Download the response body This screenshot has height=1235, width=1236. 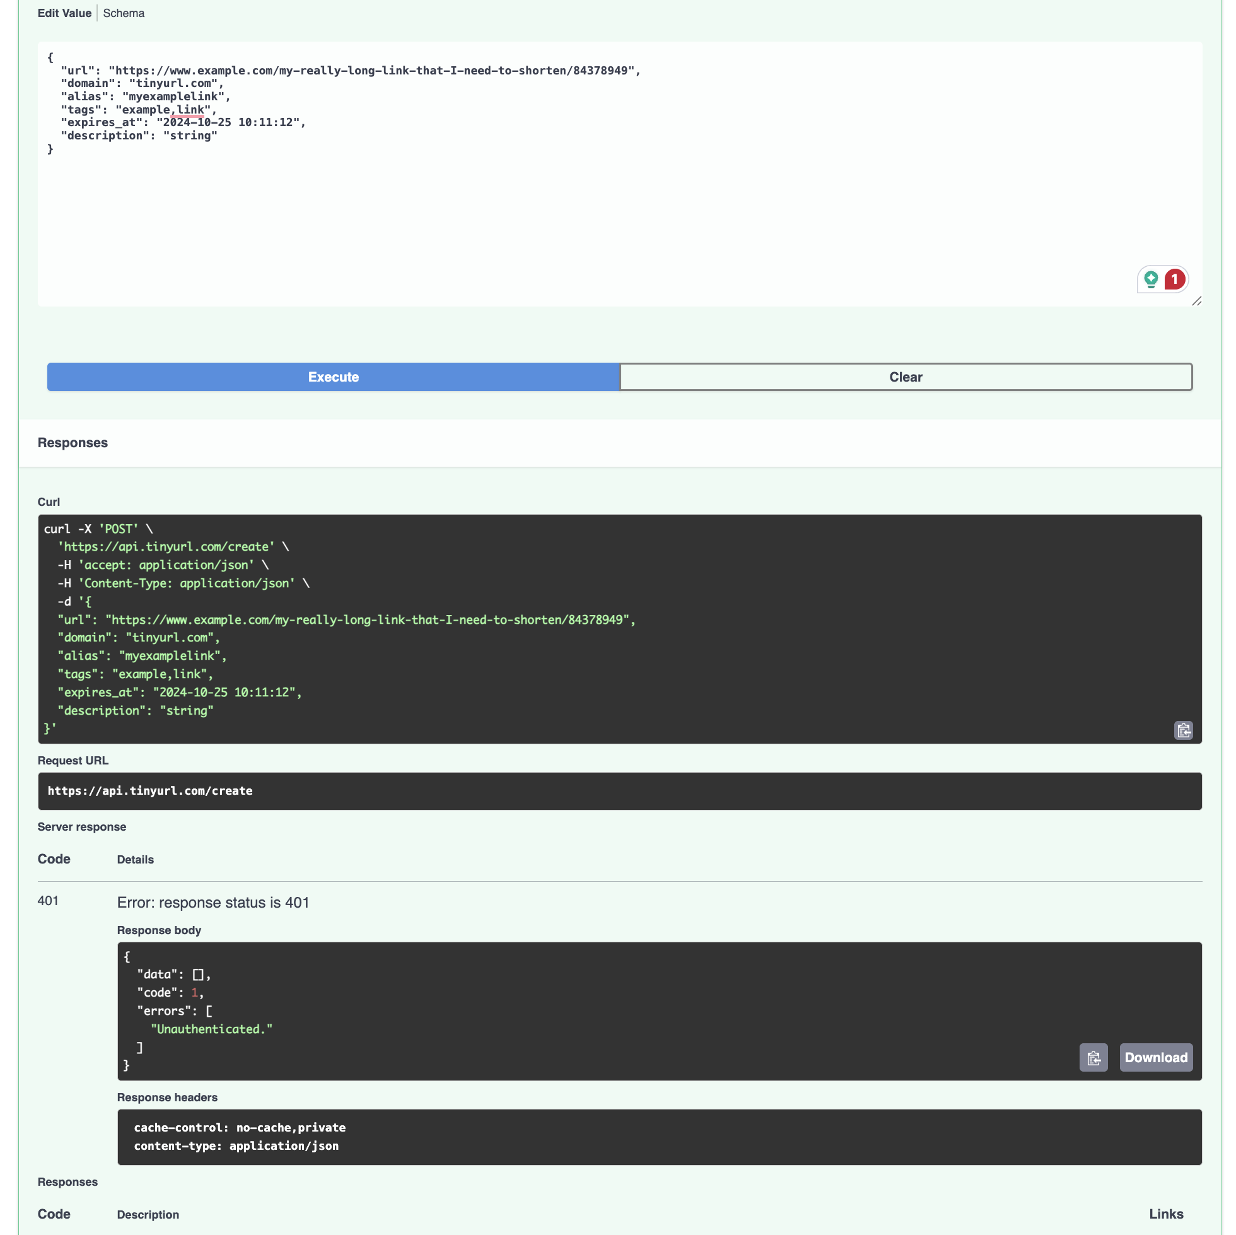(x=1155, y=1058)
